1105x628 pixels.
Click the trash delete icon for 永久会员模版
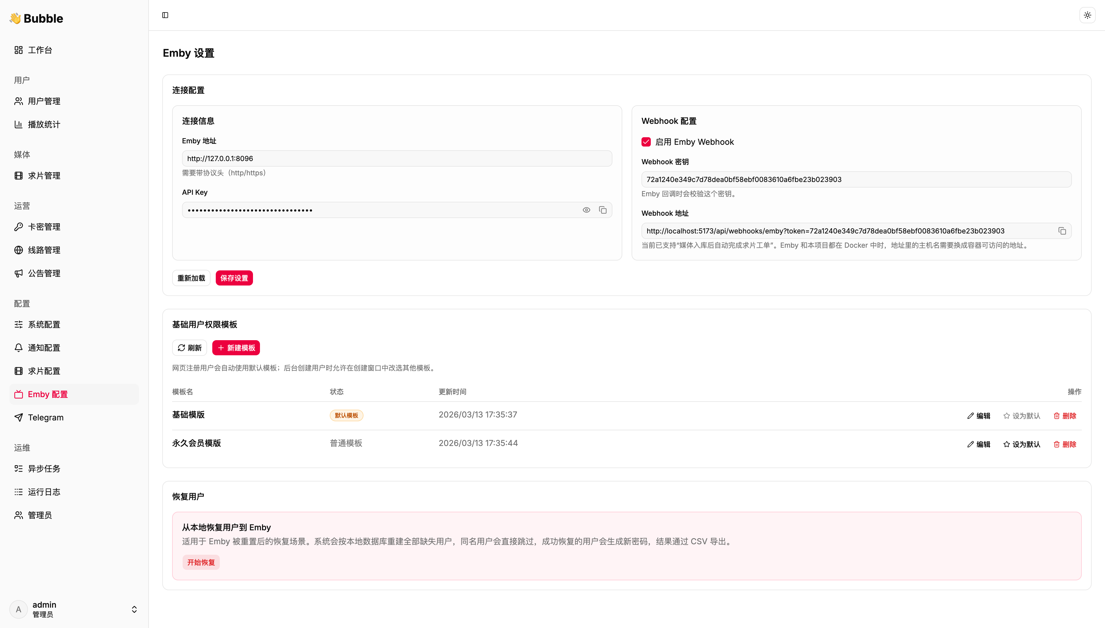pos(1057,444)
